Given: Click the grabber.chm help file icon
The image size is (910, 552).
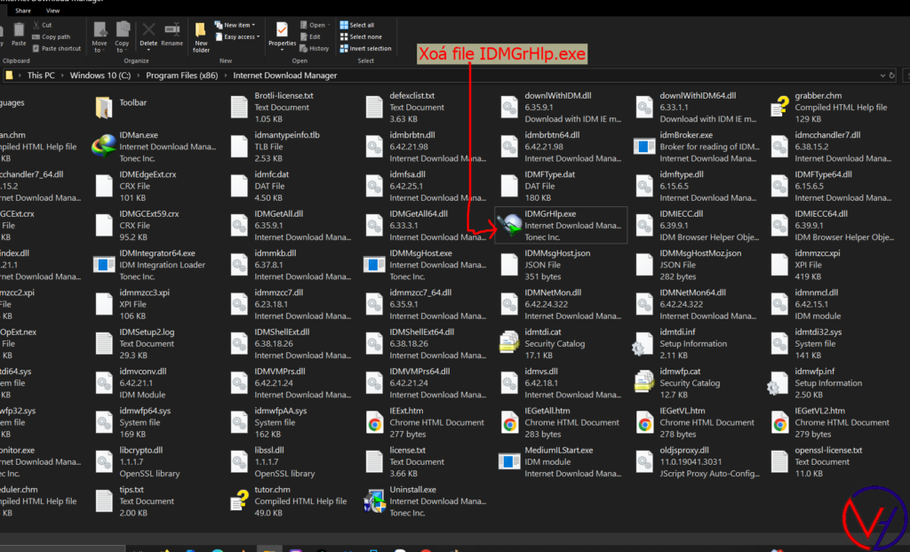Looking at the screenshot, I should click(781, 108).
